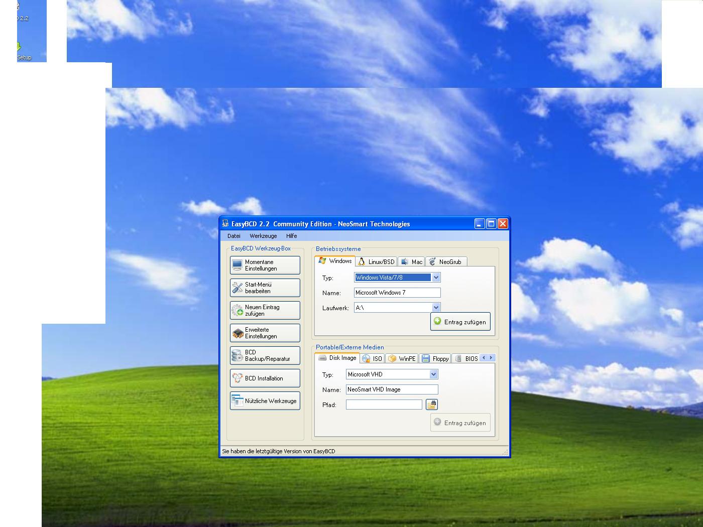The image size is (703, 527).
Task: Go to BCD Installation
Action: 265,378
